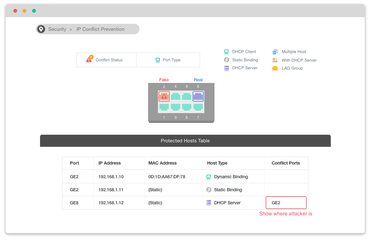Switch to the Conflict Status tab
The image size is (374, 244).
click(x=106, y=60)
